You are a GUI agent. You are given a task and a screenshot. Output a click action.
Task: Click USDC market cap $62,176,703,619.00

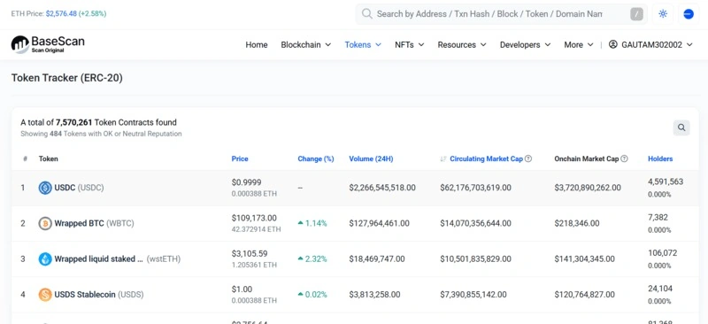(x=476, y=188)
